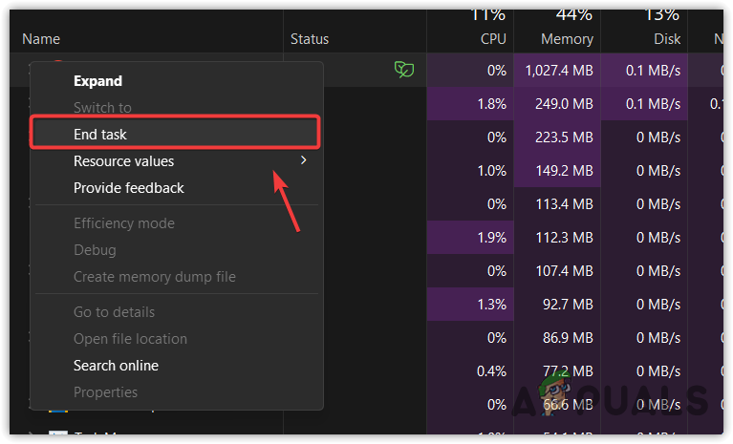The height and width of the screenshot is (444, 733).
Task: Click Provide feedback menu entry
Action: [128, 188]
